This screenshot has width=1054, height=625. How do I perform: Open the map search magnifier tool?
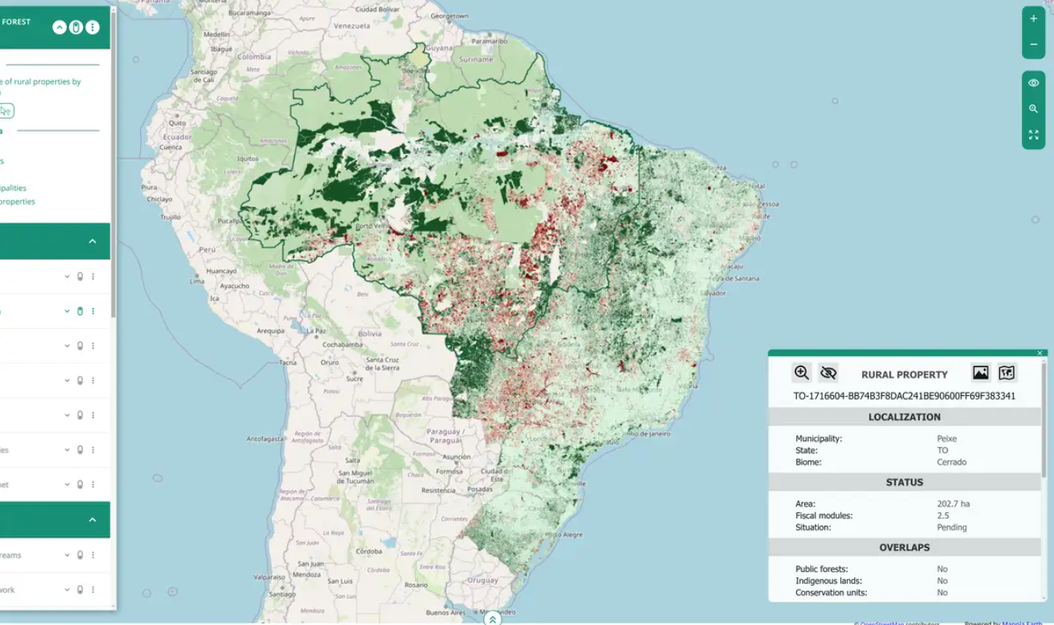point(1033,109)
